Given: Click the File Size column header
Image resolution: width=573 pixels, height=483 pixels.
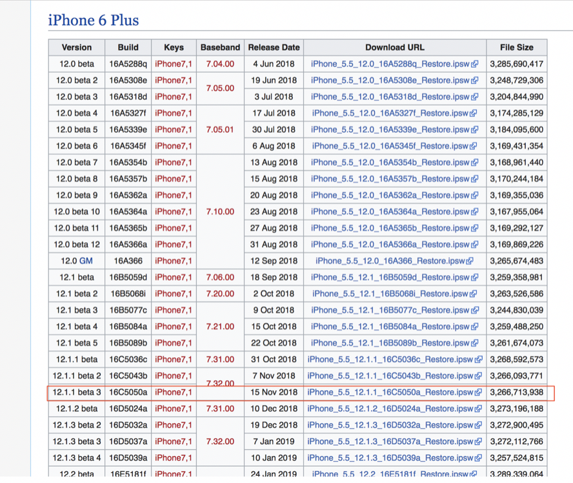Looking at the screenshot, I should pos(517,48).
